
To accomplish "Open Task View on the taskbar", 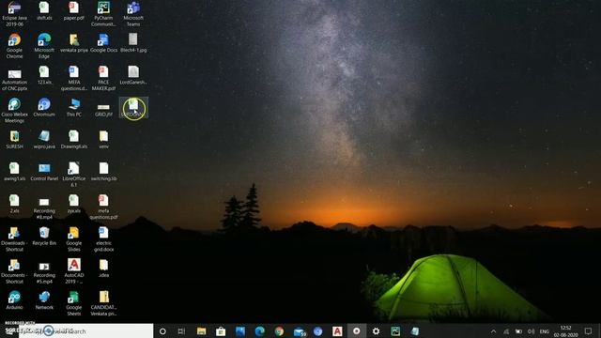I will [x=181, y=331].
